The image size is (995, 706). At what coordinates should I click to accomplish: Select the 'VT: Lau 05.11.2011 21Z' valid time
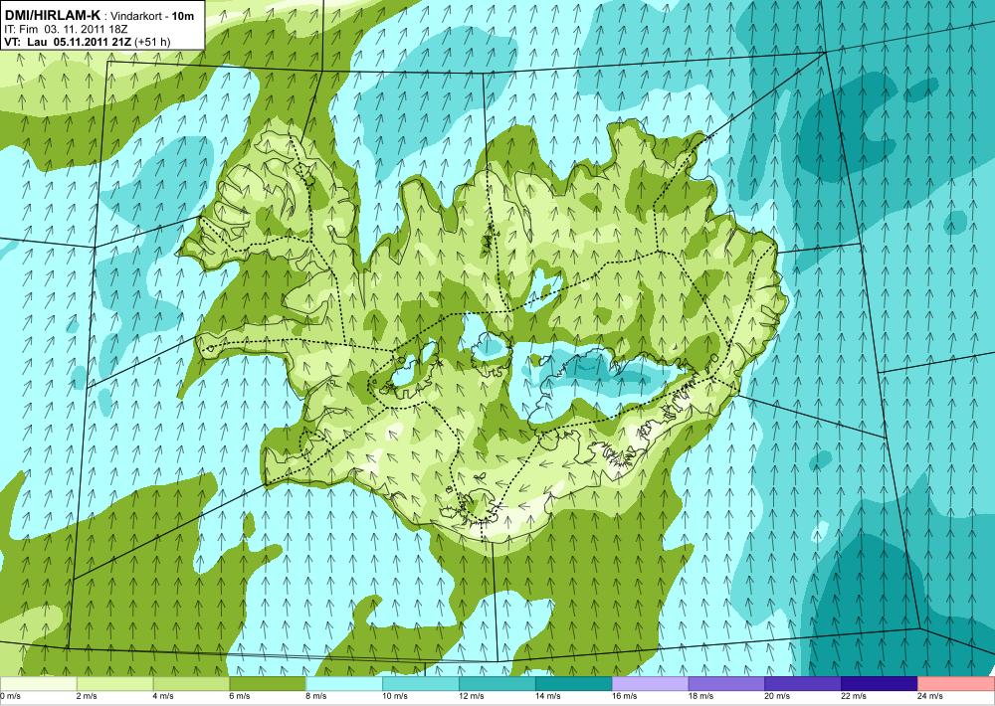pyautogui.click(x=68, y=42)
